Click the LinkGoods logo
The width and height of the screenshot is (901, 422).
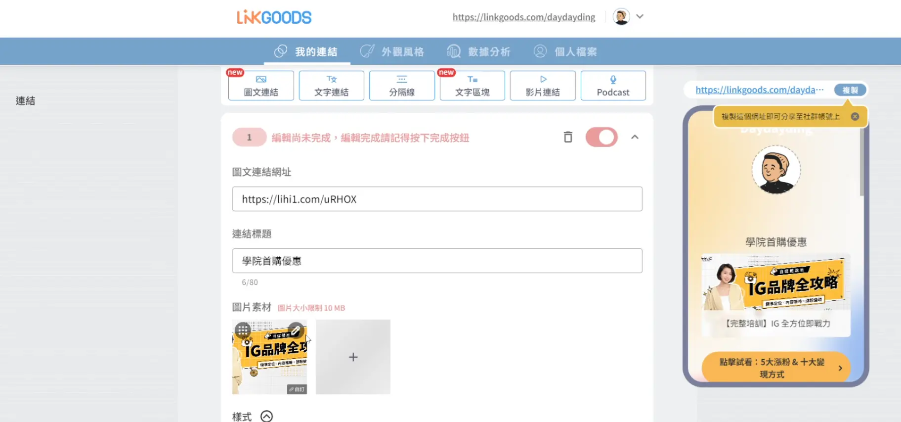pyautogui.click(x=274, y=17)
